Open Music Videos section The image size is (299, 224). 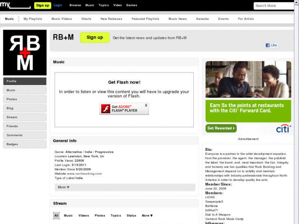tap(62, 19)
